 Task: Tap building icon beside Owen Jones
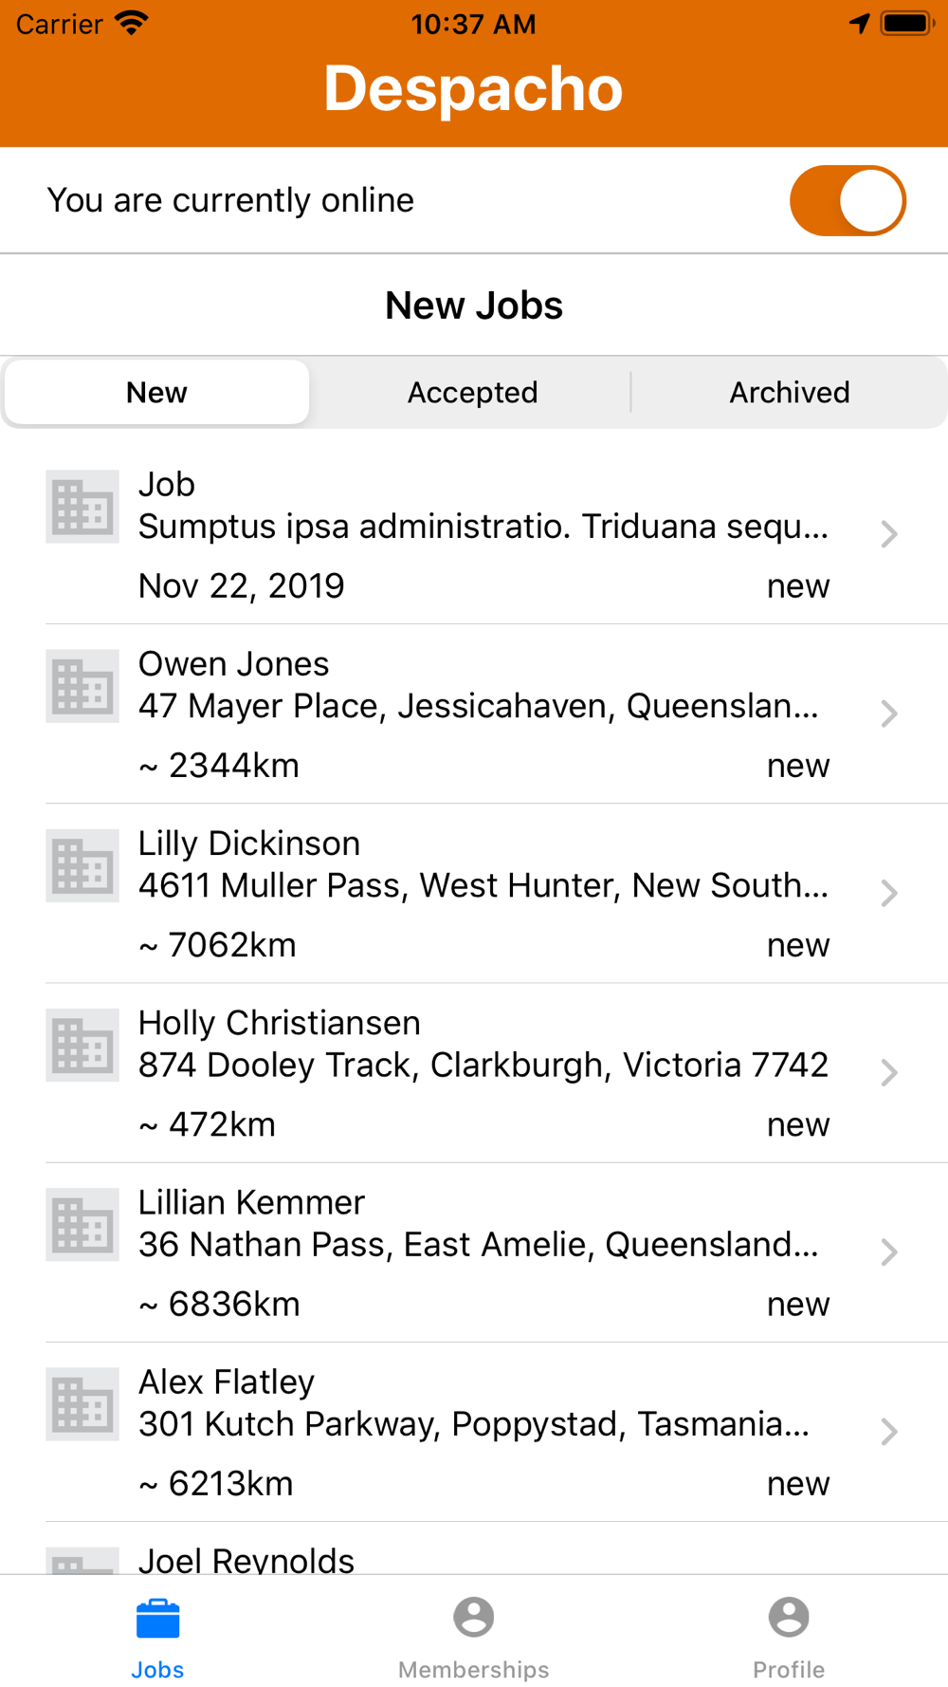[82, 686]
